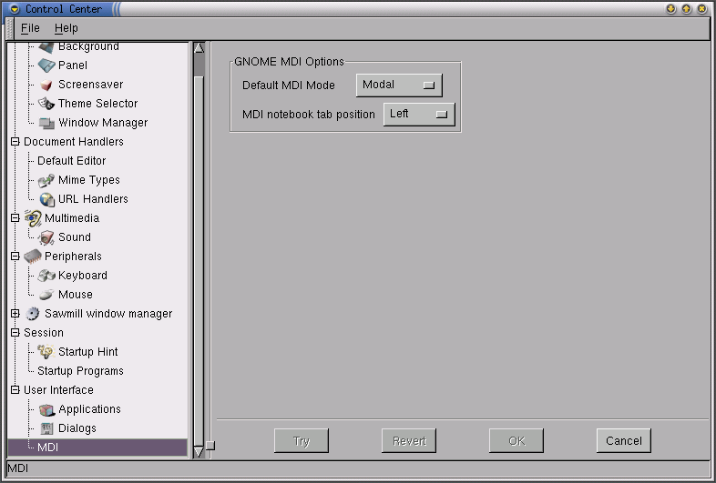Open the MDI notebook tab position dropdown

(418, 115)
